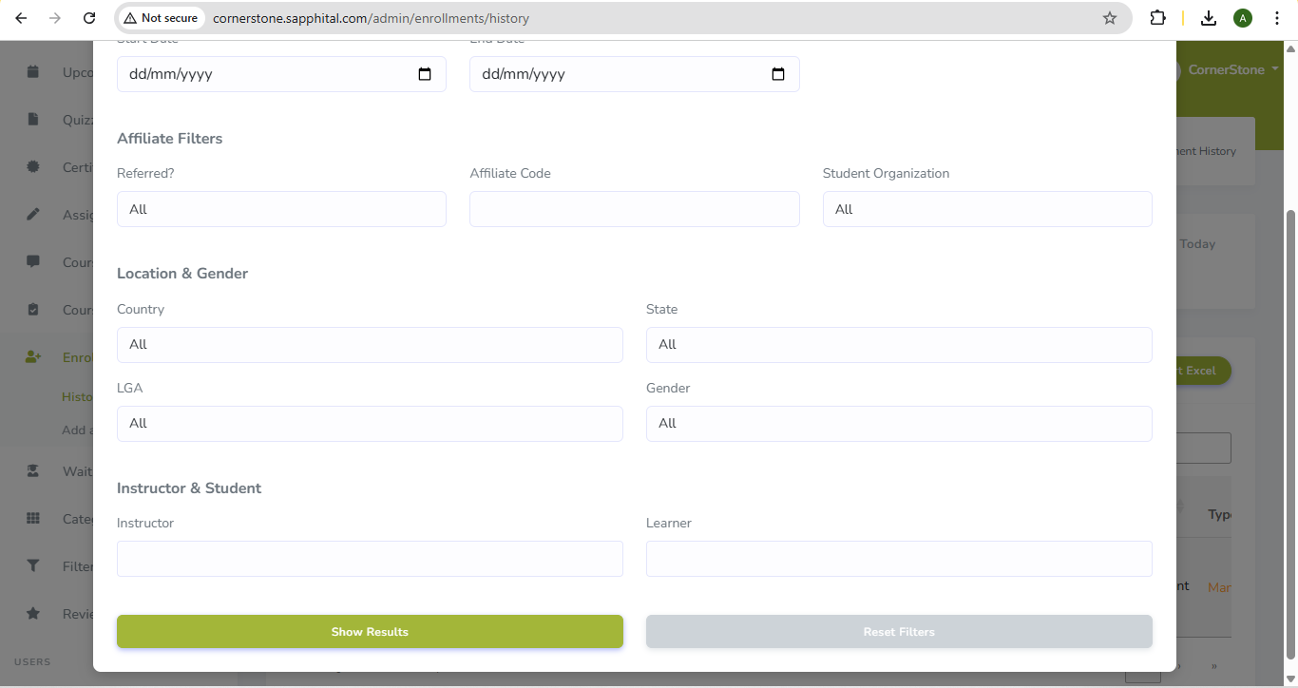Open the Country dropdown
Screen dimensions: 1298x688
pyautogui.click(x=370, y=345)
